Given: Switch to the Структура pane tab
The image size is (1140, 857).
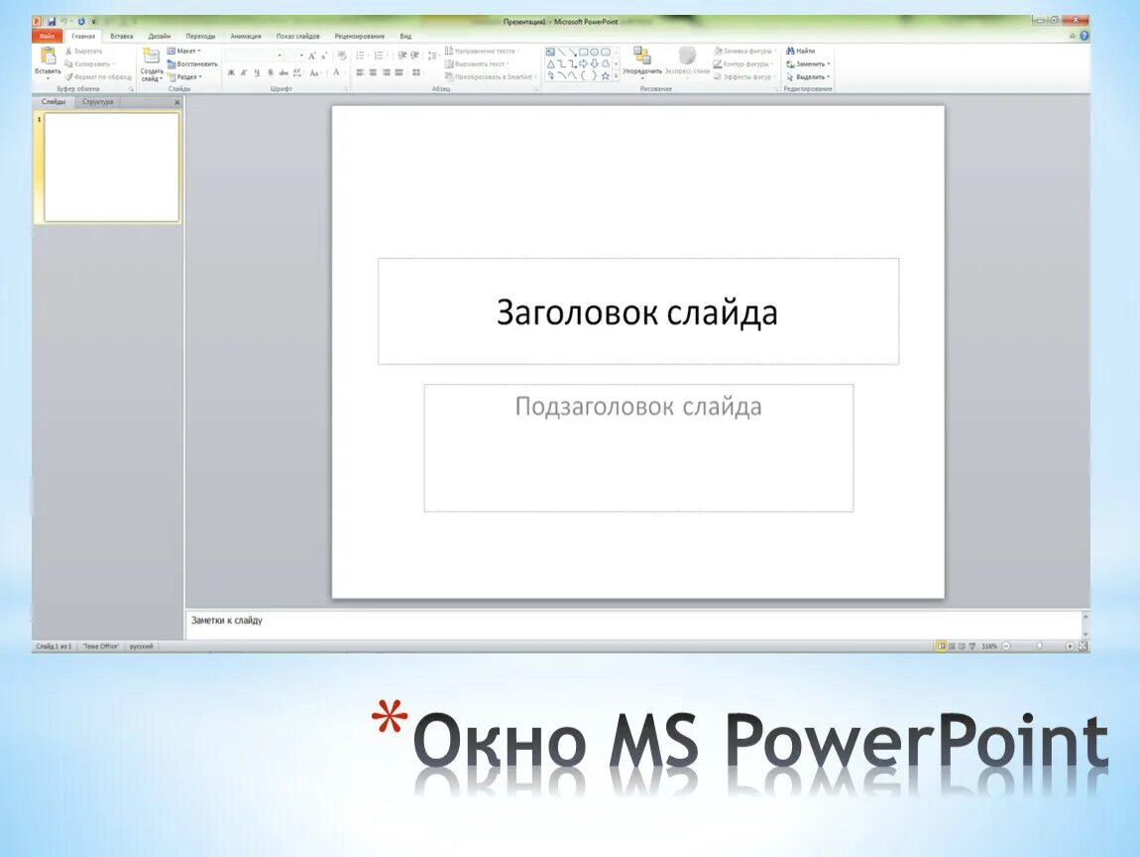Looking at the screenshot, I should 97,102.
